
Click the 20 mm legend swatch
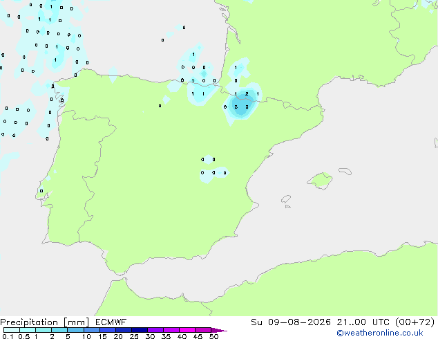click(x=124, y=330)
